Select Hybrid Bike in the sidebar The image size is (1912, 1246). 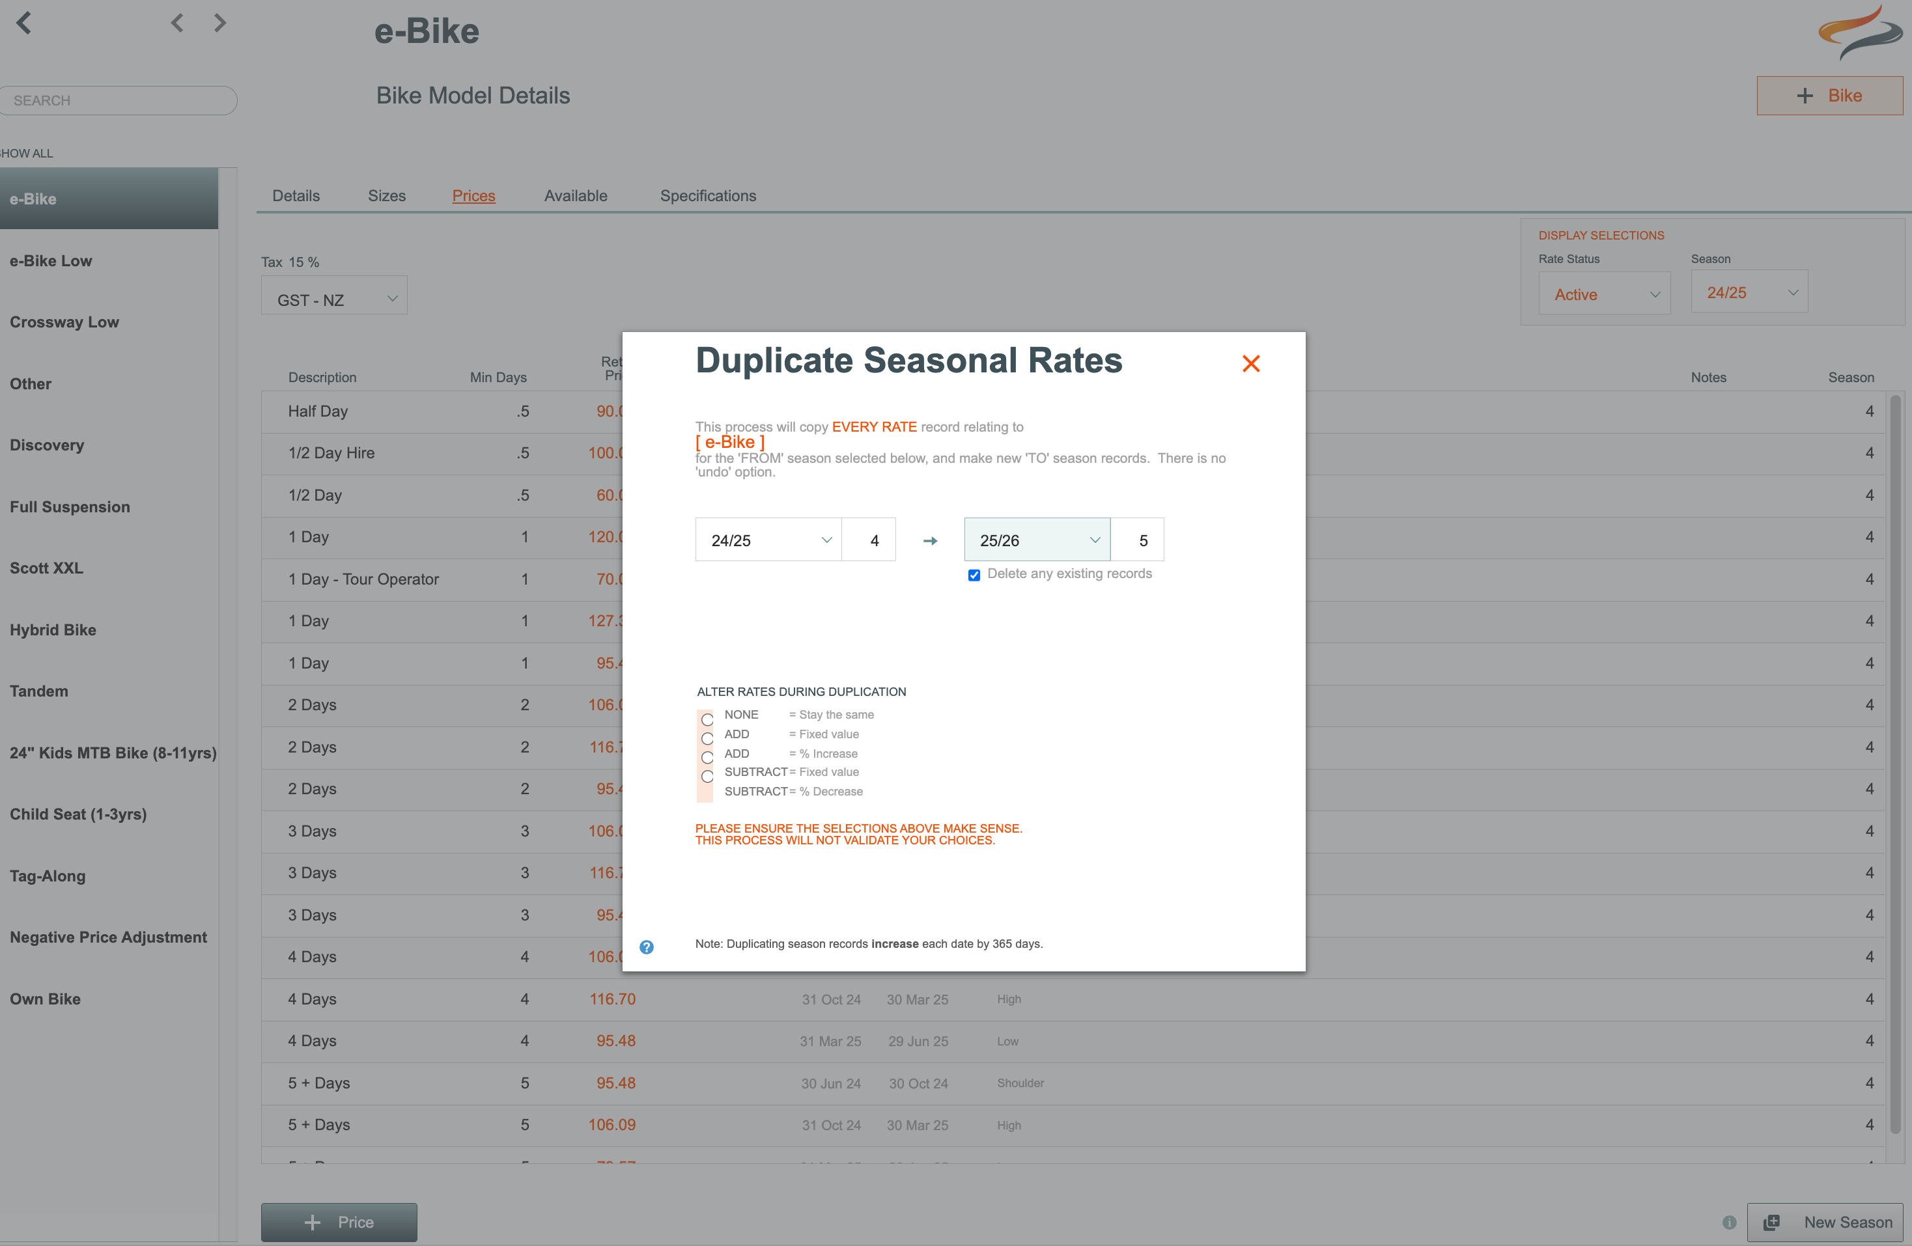tap(109, 630)
